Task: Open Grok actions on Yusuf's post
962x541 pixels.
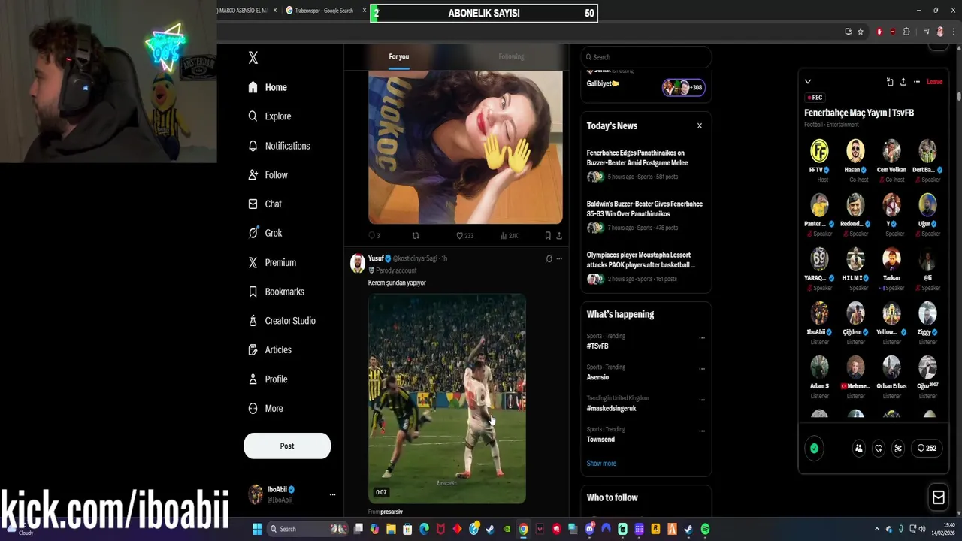Action: tap(549, 258)
